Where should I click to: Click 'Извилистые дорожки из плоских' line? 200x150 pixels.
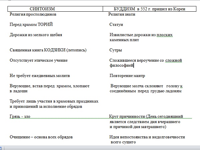tap(141, 35)
